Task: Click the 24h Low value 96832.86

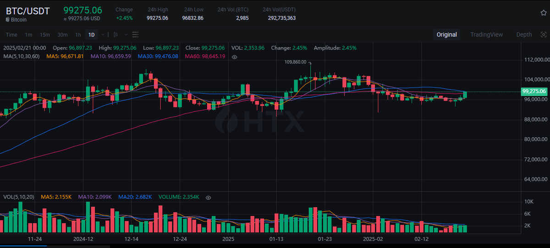Action: (192, 18)
